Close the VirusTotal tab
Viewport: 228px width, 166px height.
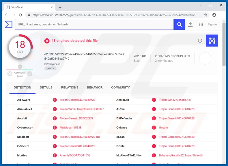(52, 8)
